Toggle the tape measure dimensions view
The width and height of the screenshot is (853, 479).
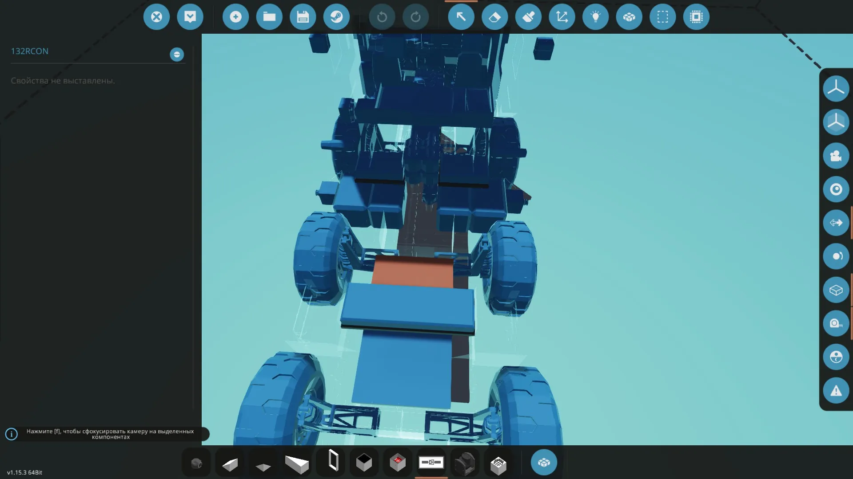[836, 323]
